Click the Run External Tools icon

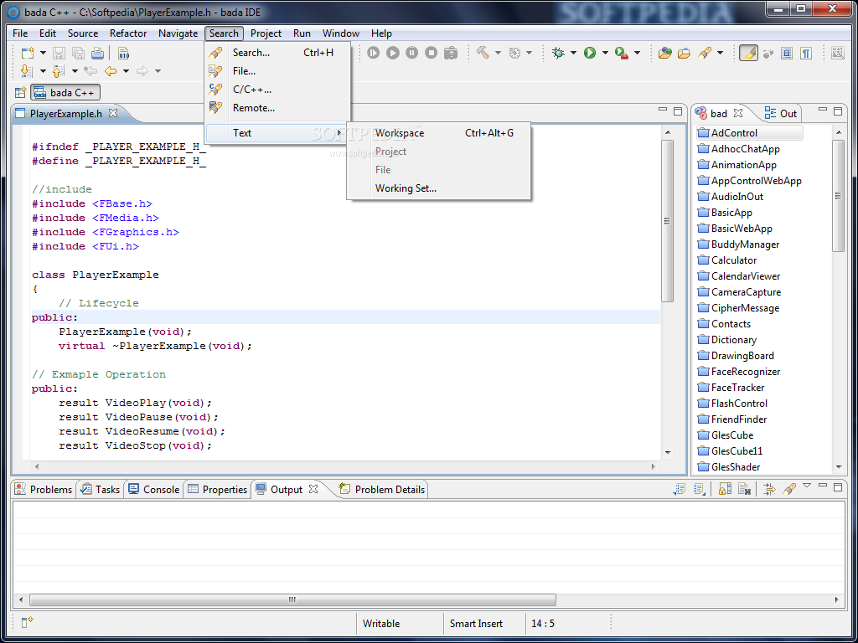pos(622,53)
